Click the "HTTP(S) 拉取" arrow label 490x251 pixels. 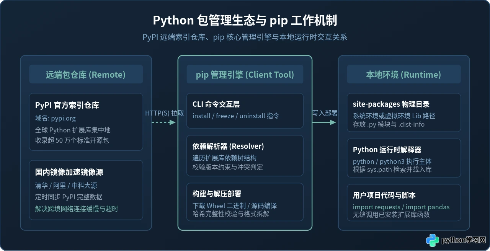point(164,113)
